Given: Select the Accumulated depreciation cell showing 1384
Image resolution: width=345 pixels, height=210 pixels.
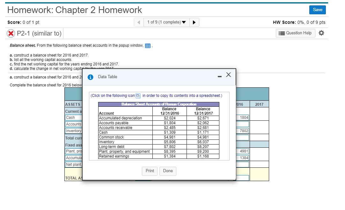Looking at the screenshot, I should (242, 158).
